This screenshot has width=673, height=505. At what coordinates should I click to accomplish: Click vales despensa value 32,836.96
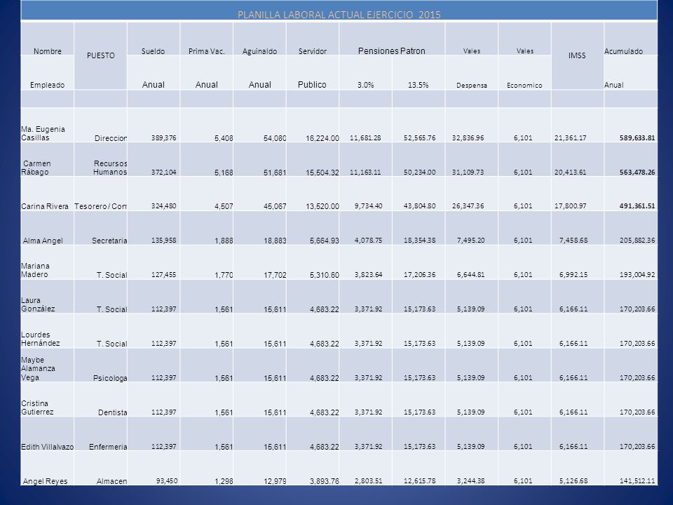[x=468, y=138]
